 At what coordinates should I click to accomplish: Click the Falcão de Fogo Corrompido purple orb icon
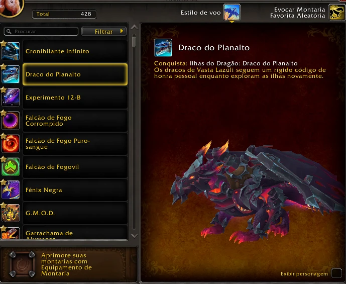click(11, 121)
